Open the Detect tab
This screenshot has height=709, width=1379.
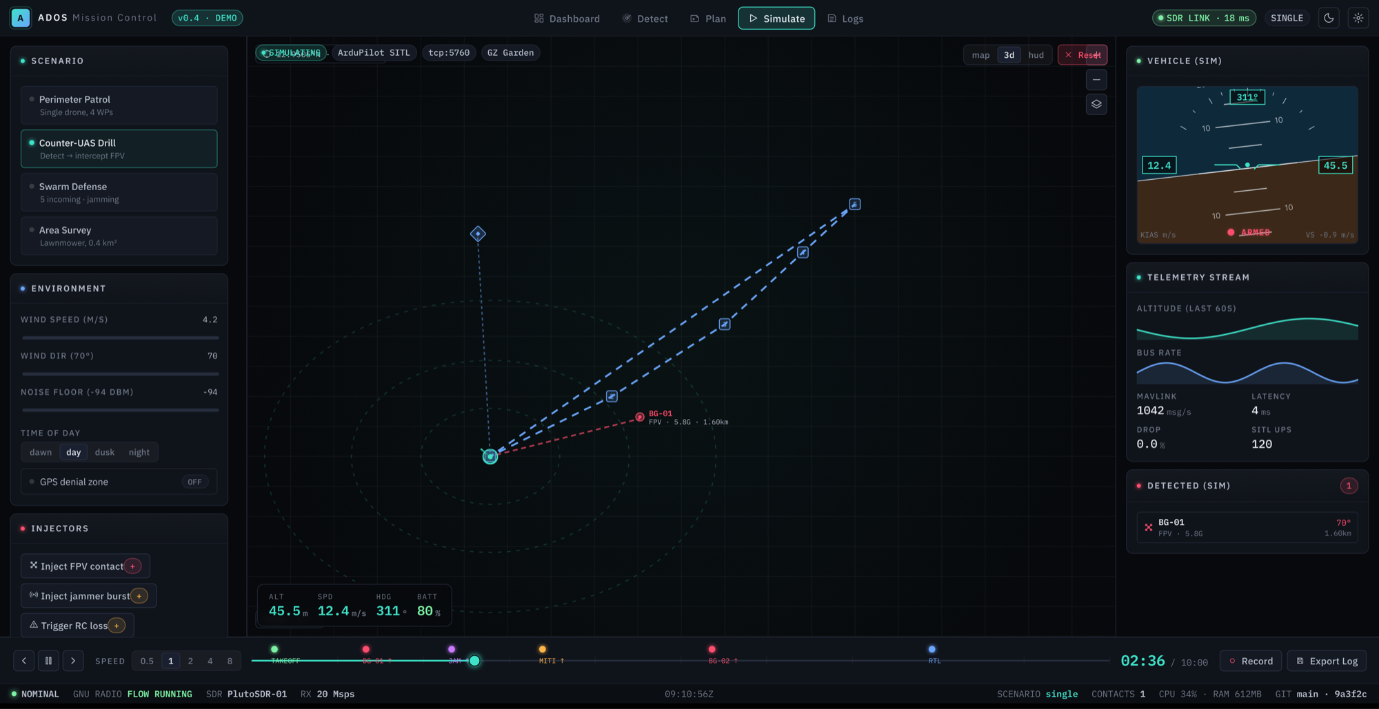point(645,19)
